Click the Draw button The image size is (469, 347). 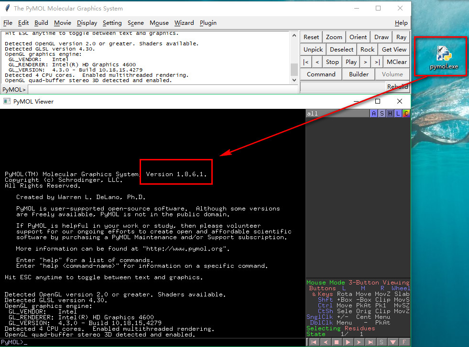tap(382, 37)
